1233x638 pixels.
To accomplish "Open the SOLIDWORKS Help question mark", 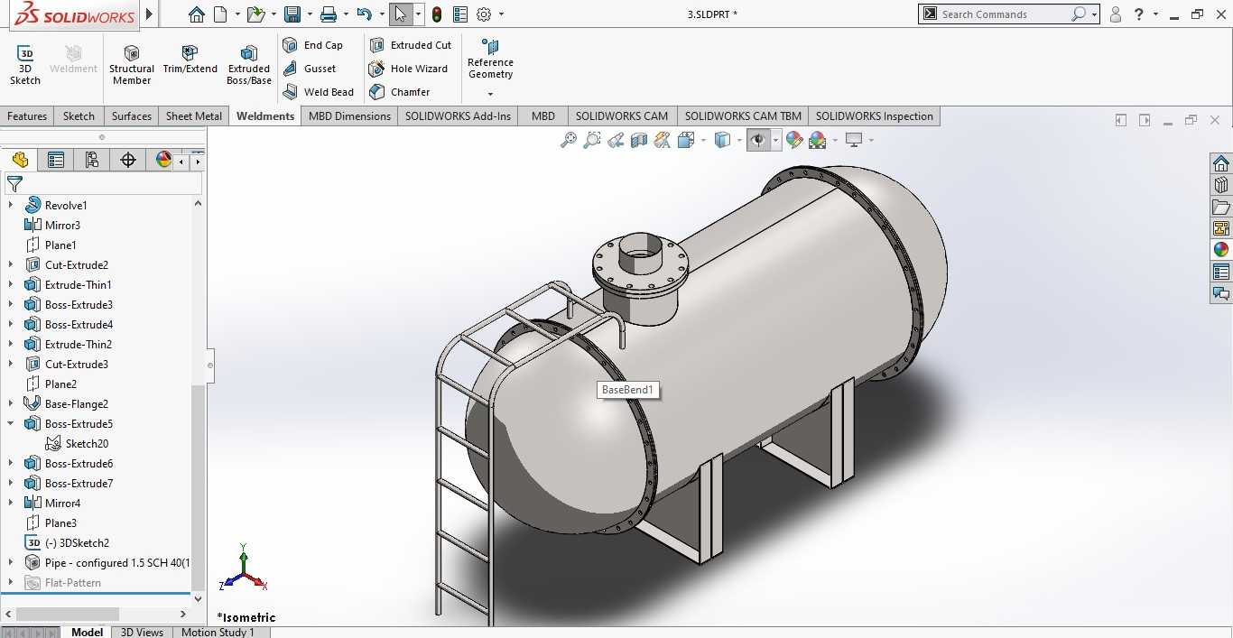I will 1141,14.
